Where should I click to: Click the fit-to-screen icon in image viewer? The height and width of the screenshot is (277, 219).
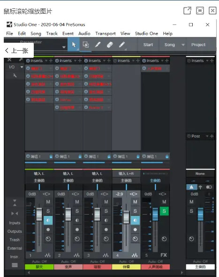click(200, 11)
